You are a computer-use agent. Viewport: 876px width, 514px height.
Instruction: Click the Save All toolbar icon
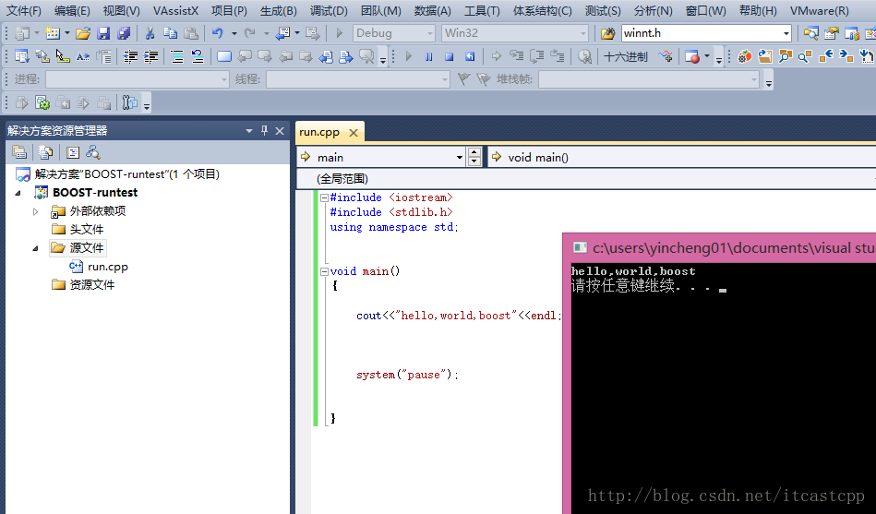click(x=123, y=33)
